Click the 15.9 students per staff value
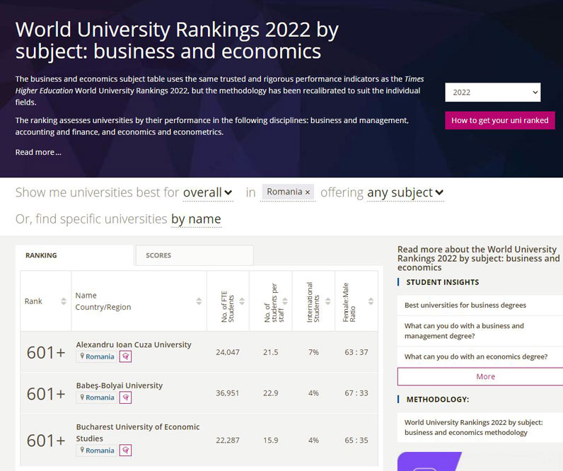Viewport: 563px width, 471px height. coord(270,440)
